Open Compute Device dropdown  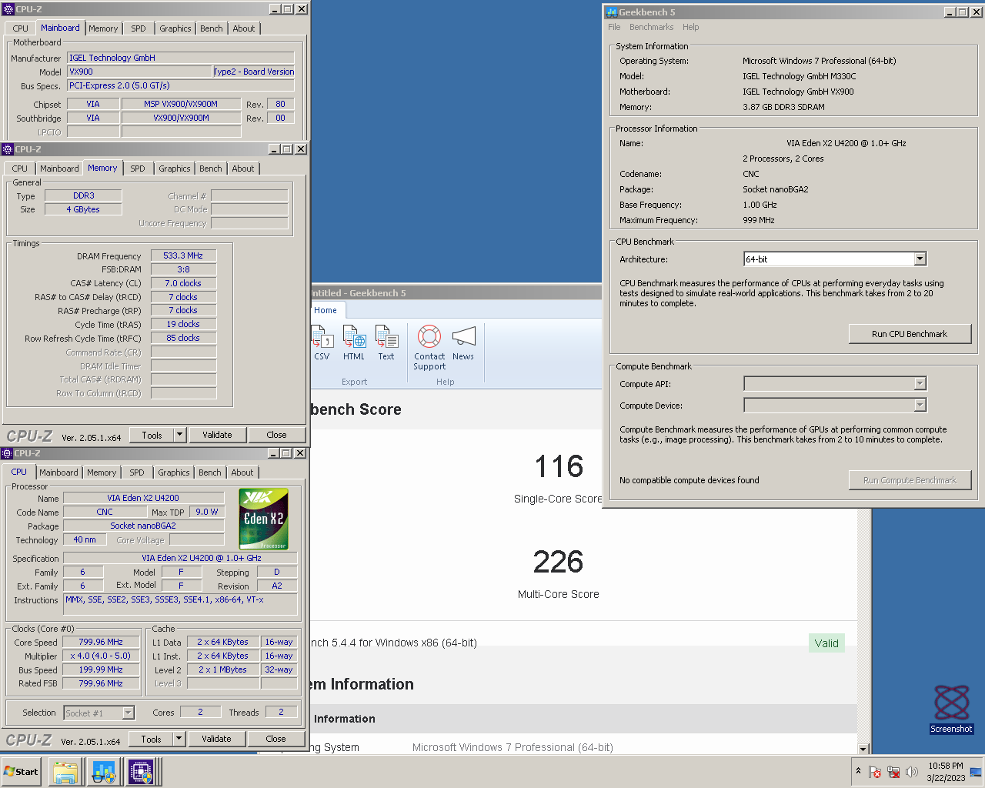point(920,406)
